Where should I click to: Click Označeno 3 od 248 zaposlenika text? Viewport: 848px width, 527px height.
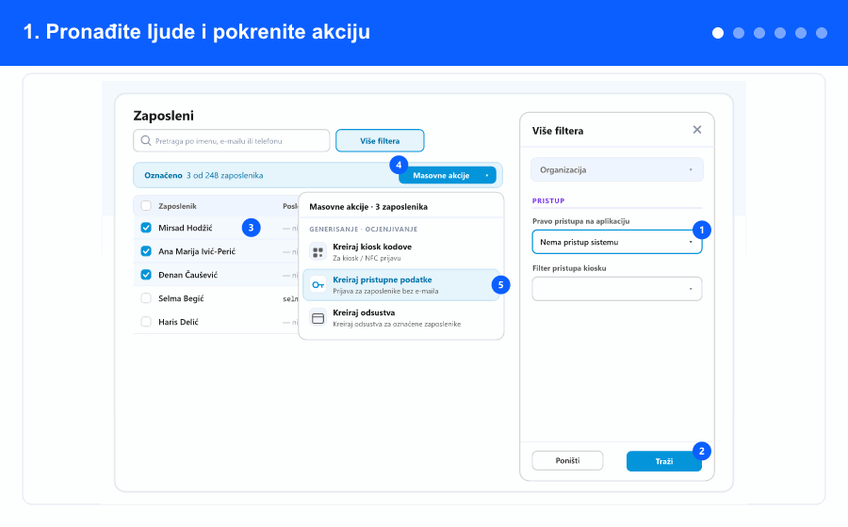tap(204, 175)
